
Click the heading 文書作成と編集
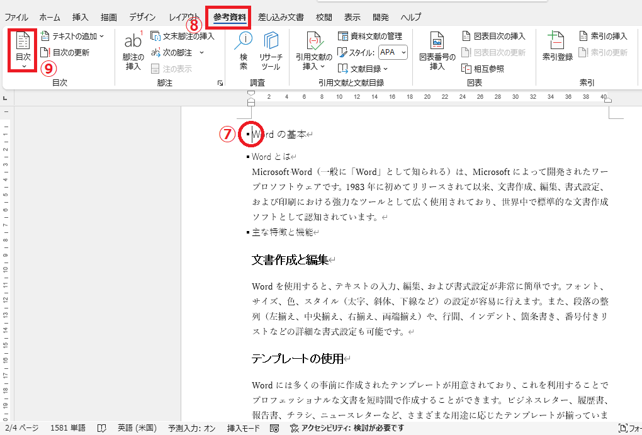(290, 260)
